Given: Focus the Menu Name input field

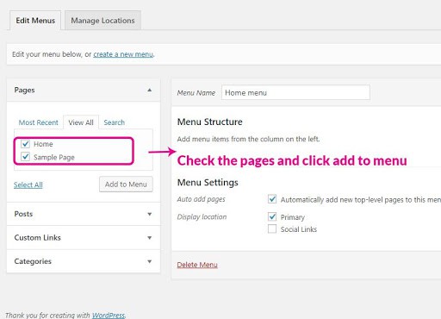Looking at the screenshot, I should [295, 92].
